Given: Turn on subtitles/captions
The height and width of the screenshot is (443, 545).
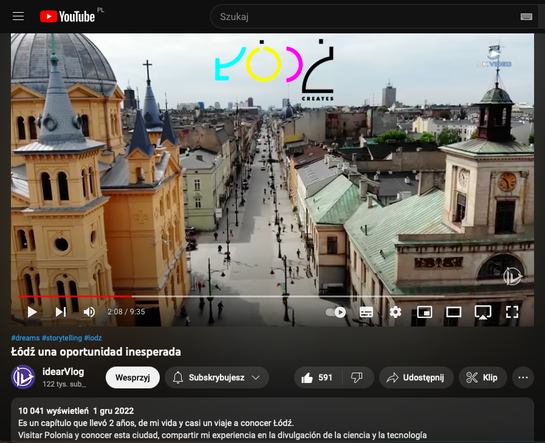Looking at the screenshot, I should [x=366, y=312].
